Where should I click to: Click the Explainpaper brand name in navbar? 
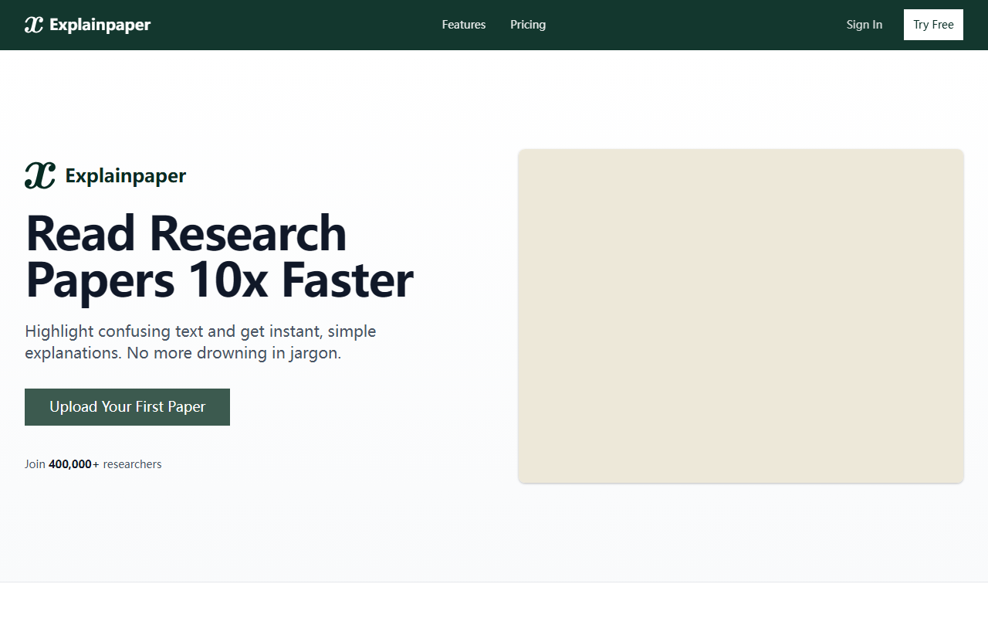tap(100, 25)
